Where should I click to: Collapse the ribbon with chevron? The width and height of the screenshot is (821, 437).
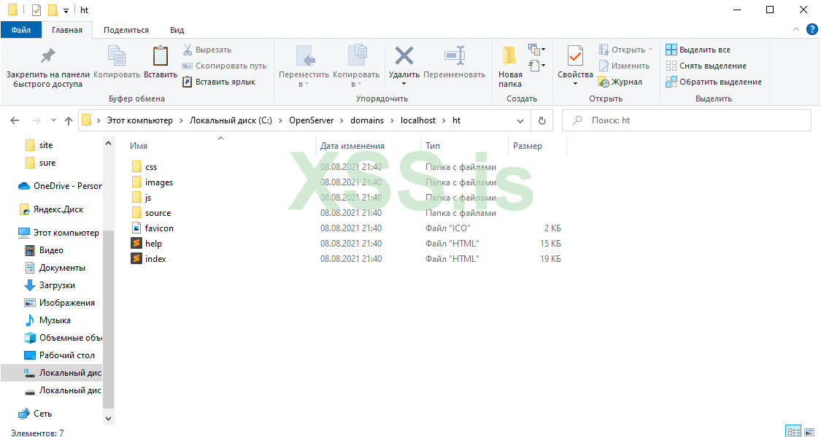796,29
